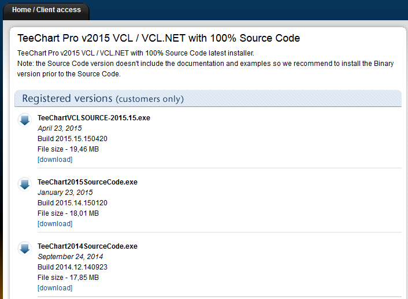
Task: Click download arrow icon for TeeChartVCLSOURCE-2015.15.exe
Action: tap(25, 120)
